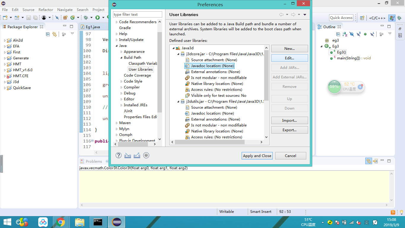Cancel the Preferences dialog

pos(291,156)
